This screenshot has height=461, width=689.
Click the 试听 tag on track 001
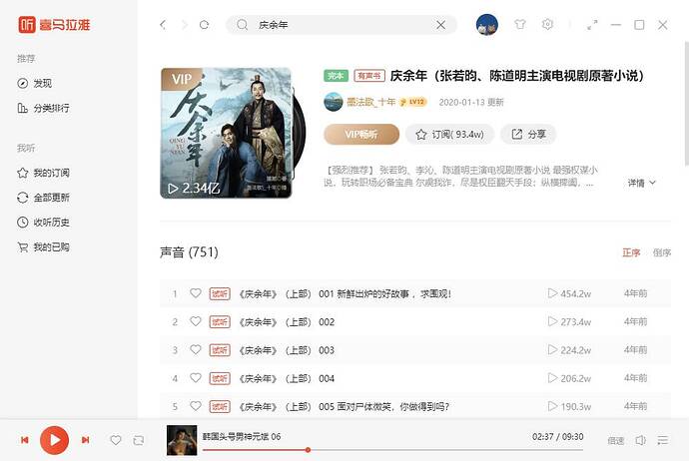tap(220, 293)
